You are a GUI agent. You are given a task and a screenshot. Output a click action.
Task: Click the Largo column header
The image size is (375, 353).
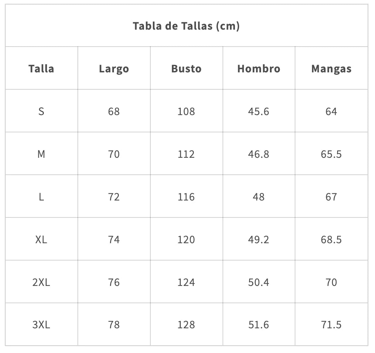pos(114,68)
